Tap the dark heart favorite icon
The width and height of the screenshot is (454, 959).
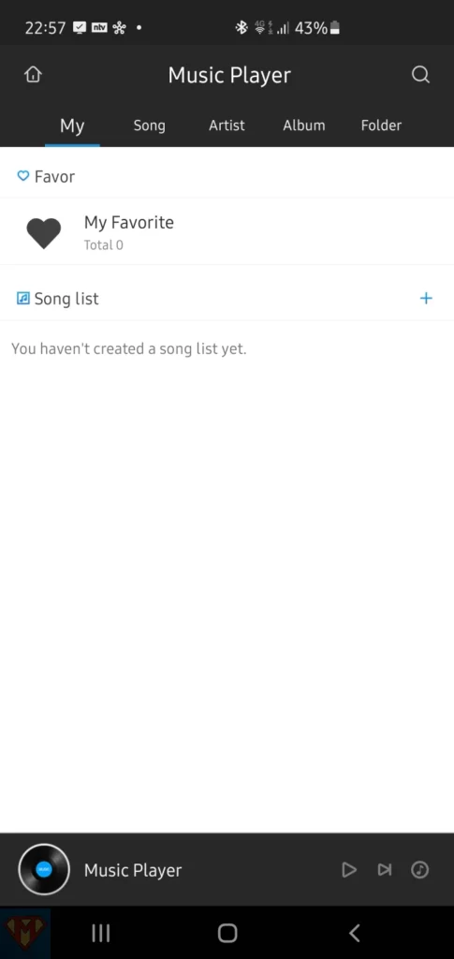[44, 233]
